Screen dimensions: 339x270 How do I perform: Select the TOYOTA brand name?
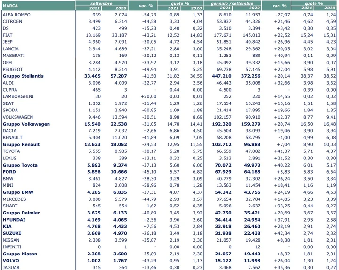click(x=11, y=151)
